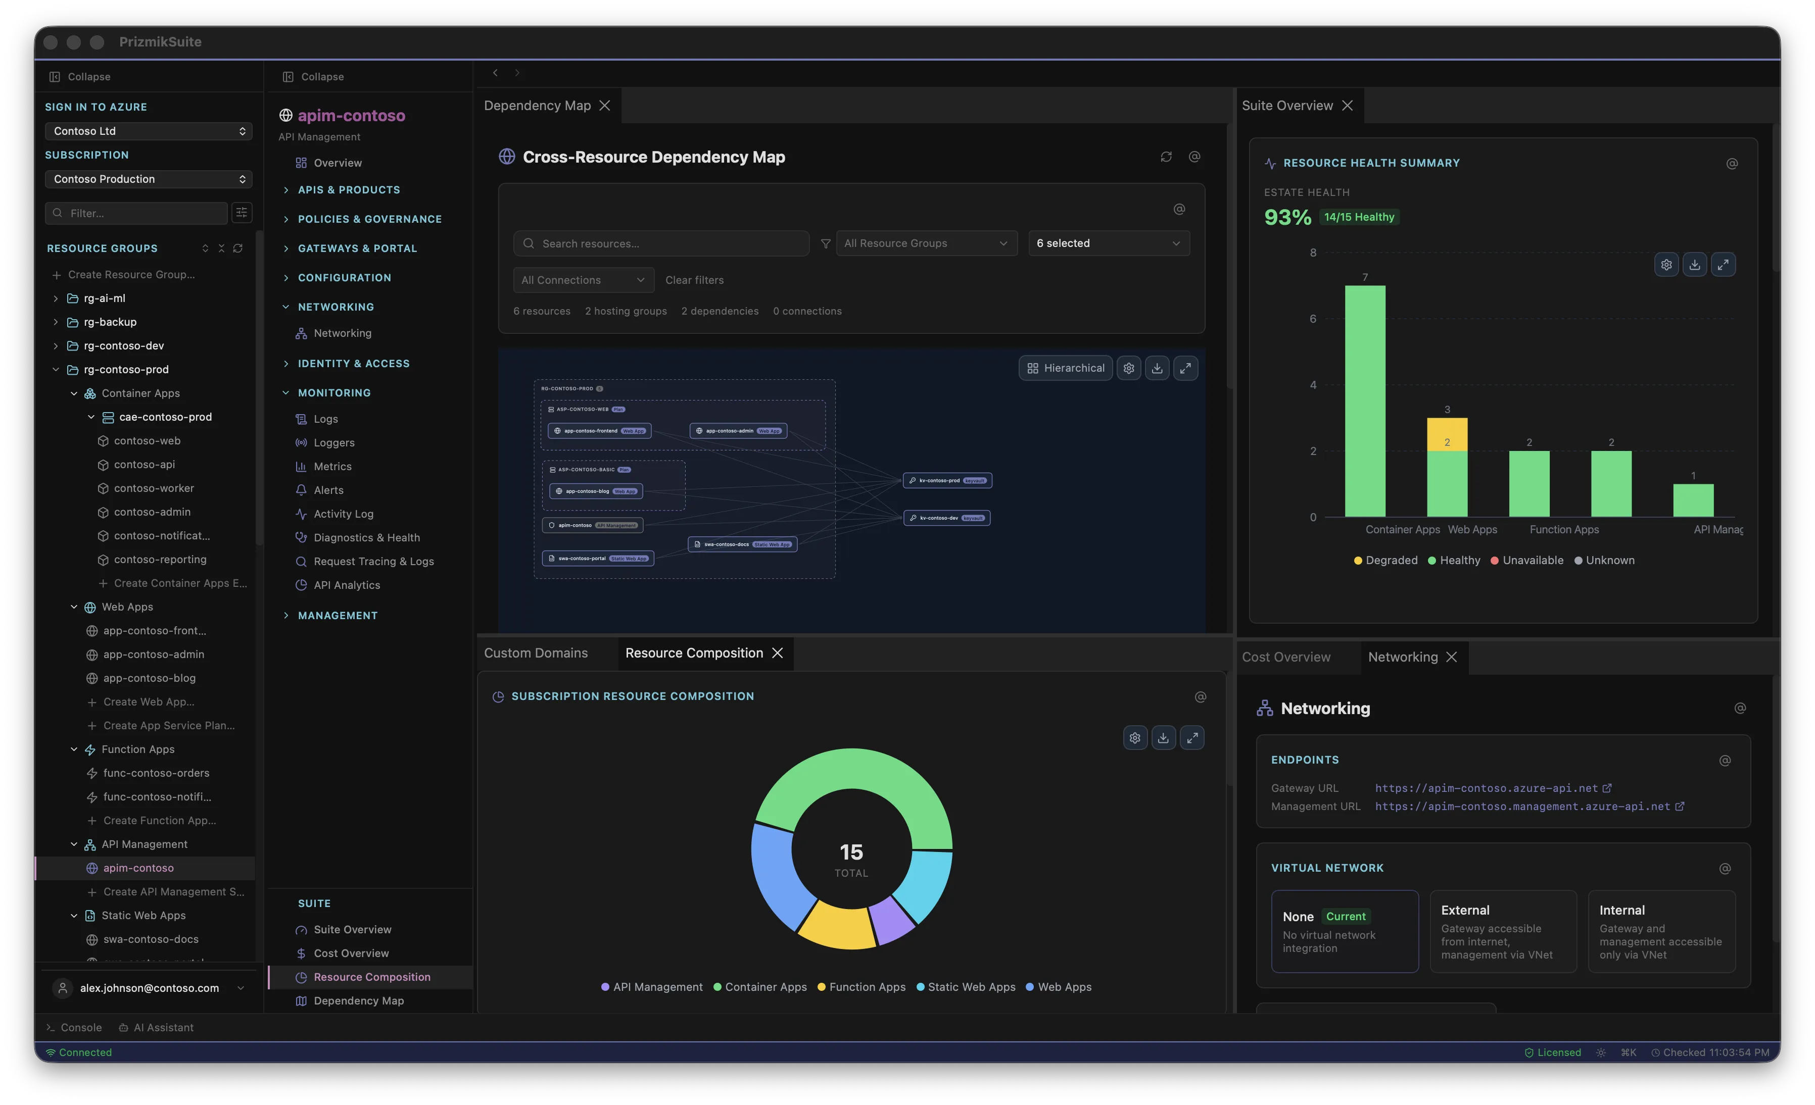Screen dimensions: 1815x1105
Task: Open settings for the Subscription Resource Composition chart
Action: pos(1134,738)
